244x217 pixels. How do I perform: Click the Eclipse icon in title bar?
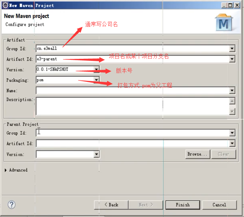(5, 5)
